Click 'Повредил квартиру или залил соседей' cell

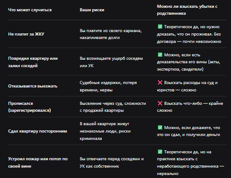point(33,62)
